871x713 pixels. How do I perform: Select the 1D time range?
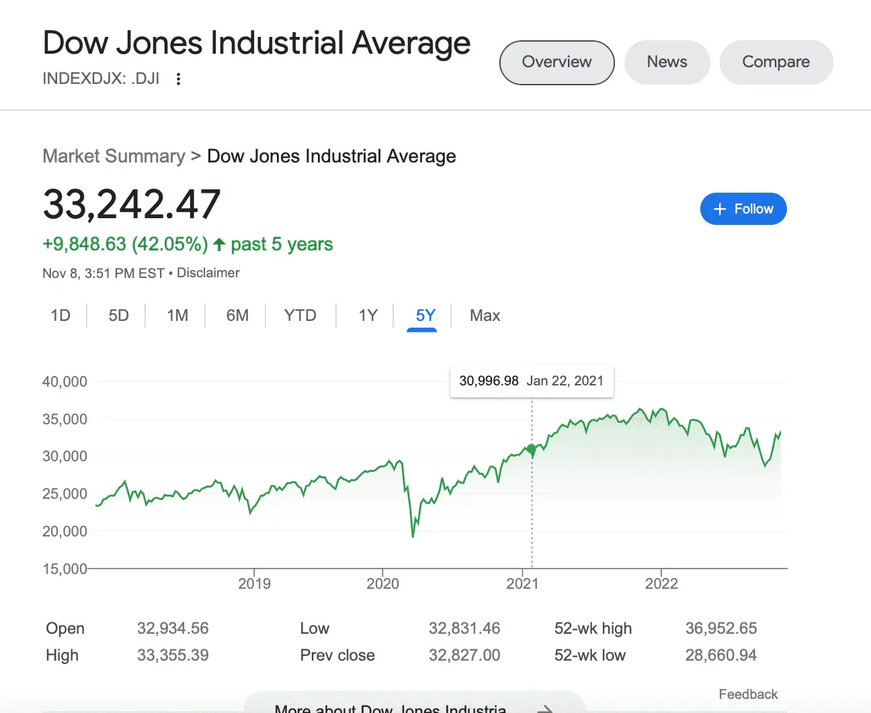click(60, 316)
